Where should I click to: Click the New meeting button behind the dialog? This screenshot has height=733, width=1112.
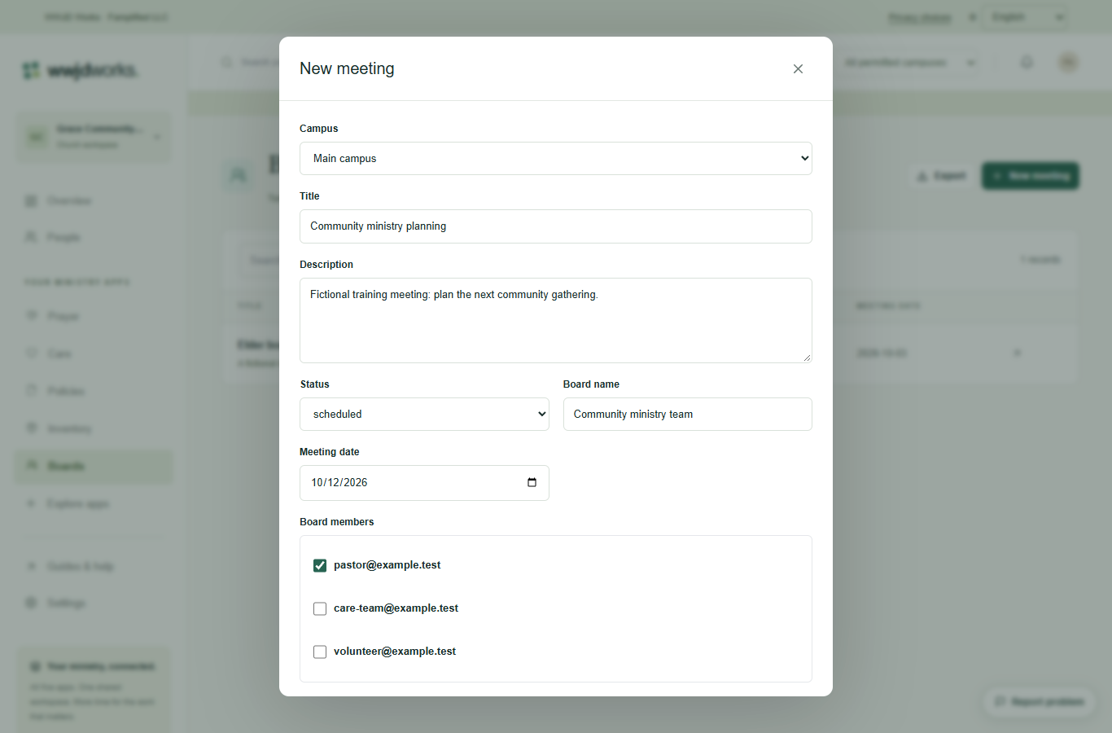point(1031,176)
